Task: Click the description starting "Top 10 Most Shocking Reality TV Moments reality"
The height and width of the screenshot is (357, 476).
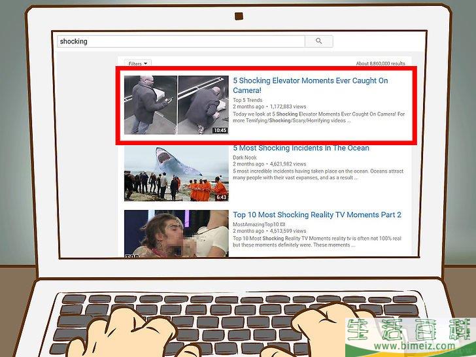Action: coord(317,242)
